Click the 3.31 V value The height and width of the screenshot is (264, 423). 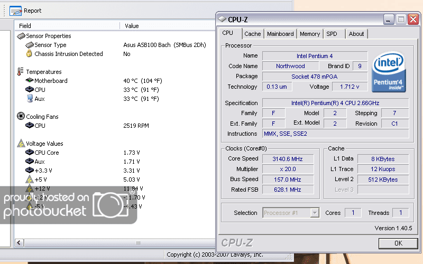pyautogui.click(x=131, y=171)
